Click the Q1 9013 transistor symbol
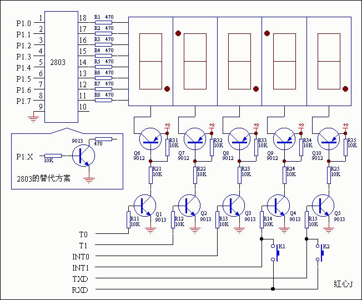This screenshot has width=362, height=300. (144, 205)
